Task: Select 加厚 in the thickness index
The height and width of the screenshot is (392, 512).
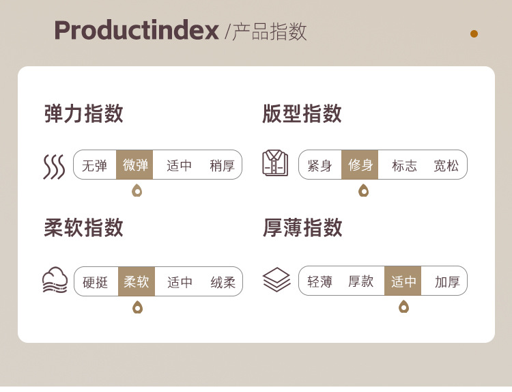Action: pos(447,281)
